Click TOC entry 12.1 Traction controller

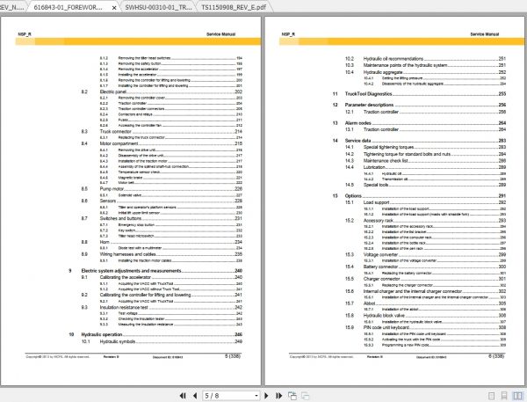pos(425,112)
